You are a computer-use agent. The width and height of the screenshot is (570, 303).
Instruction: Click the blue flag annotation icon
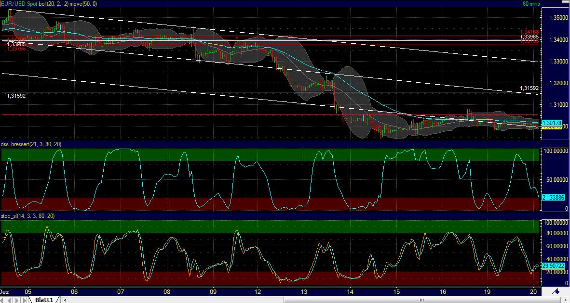coord(556,291)
